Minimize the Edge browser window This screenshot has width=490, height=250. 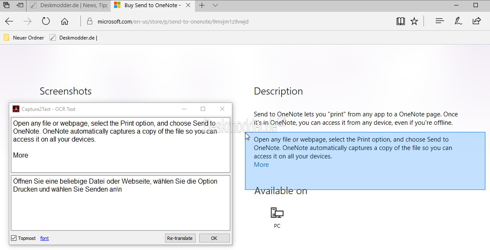coord(457,5)
